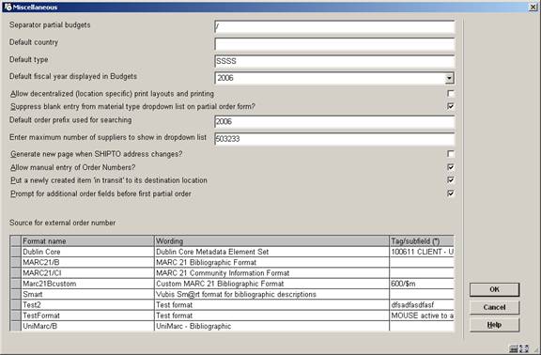Click the 100611 CLIENT tag cell
The width and height of the screenshot is (541, 355).
pos(422,252)
